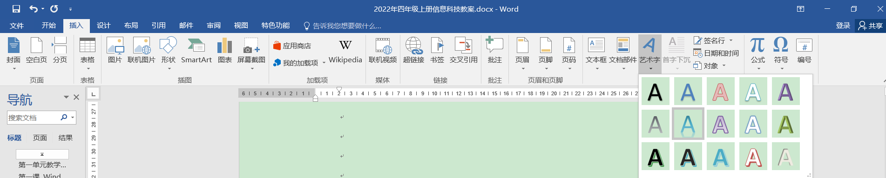The image size is (886, 178).
Task: Insert 联机图片 online pictures
Action: click(x=142, y=50)
